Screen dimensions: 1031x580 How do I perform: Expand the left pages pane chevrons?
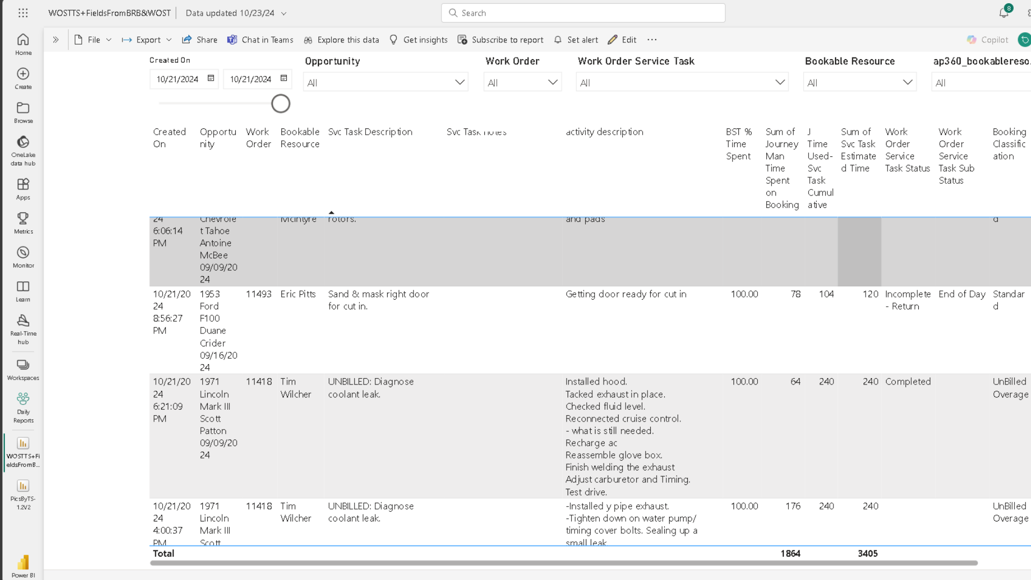[55, 40]
